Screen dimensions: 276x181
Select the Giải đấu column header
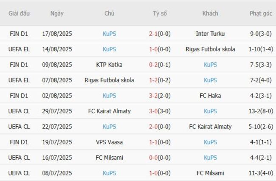pyautogui.click(x=19, y=14)
